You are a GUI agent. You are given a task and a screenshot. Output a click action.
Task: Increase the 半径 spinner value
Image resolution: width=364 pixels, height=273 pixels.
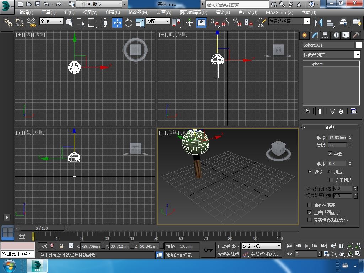tap(350, 136)
